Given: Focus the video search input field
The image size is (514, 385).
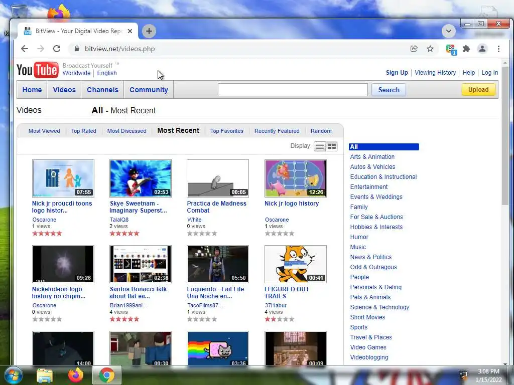Looking at the screenshot, I should [x=293, y=90].
